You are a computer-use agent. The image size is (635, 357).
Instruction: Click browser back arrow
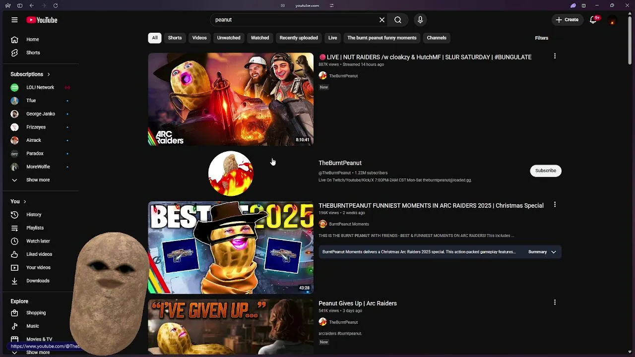pos(32,5)
